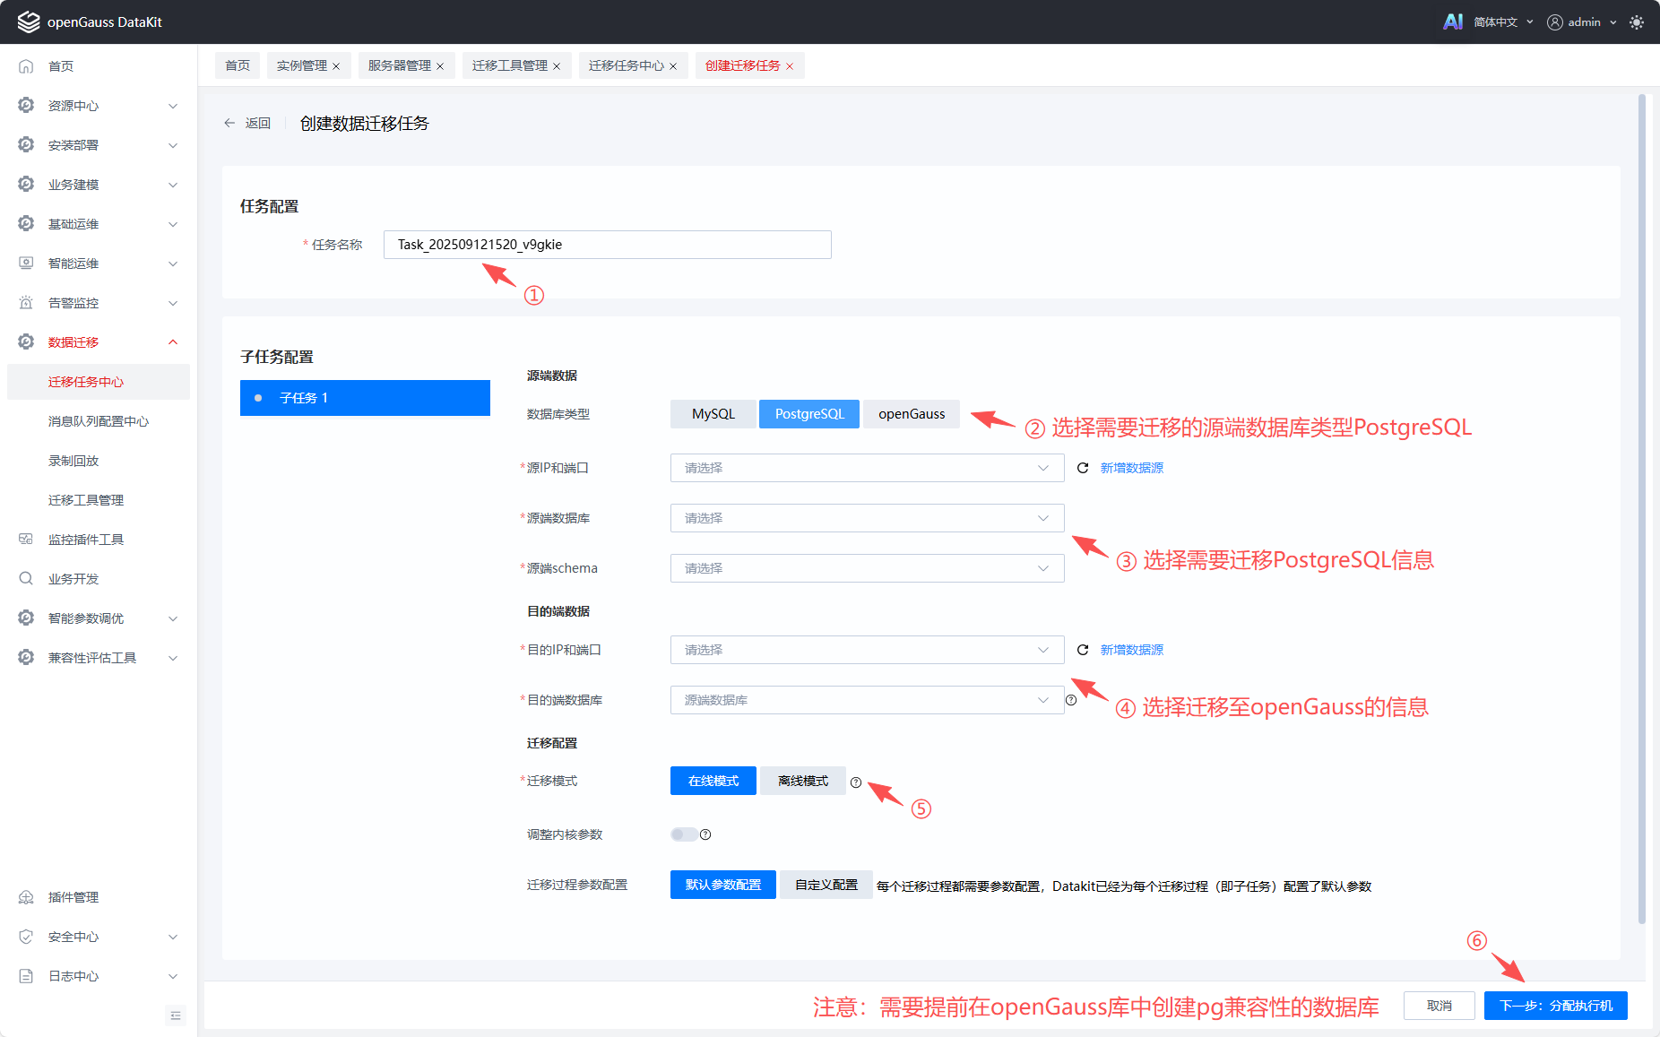Click 下一步: 分配执行机 button
The height and width of the screenshot is (1037, 1660).
pos(1555,1006)
